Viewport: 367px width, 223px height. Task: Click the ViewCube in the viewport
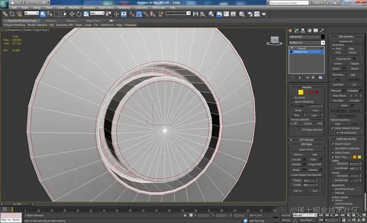click(x=275, y=41)
